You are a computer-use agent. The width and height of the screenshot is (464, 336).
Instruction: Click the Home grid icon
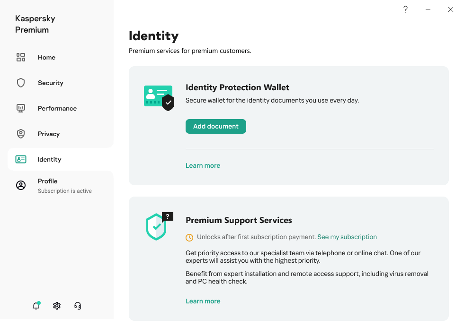coord(21,57)
